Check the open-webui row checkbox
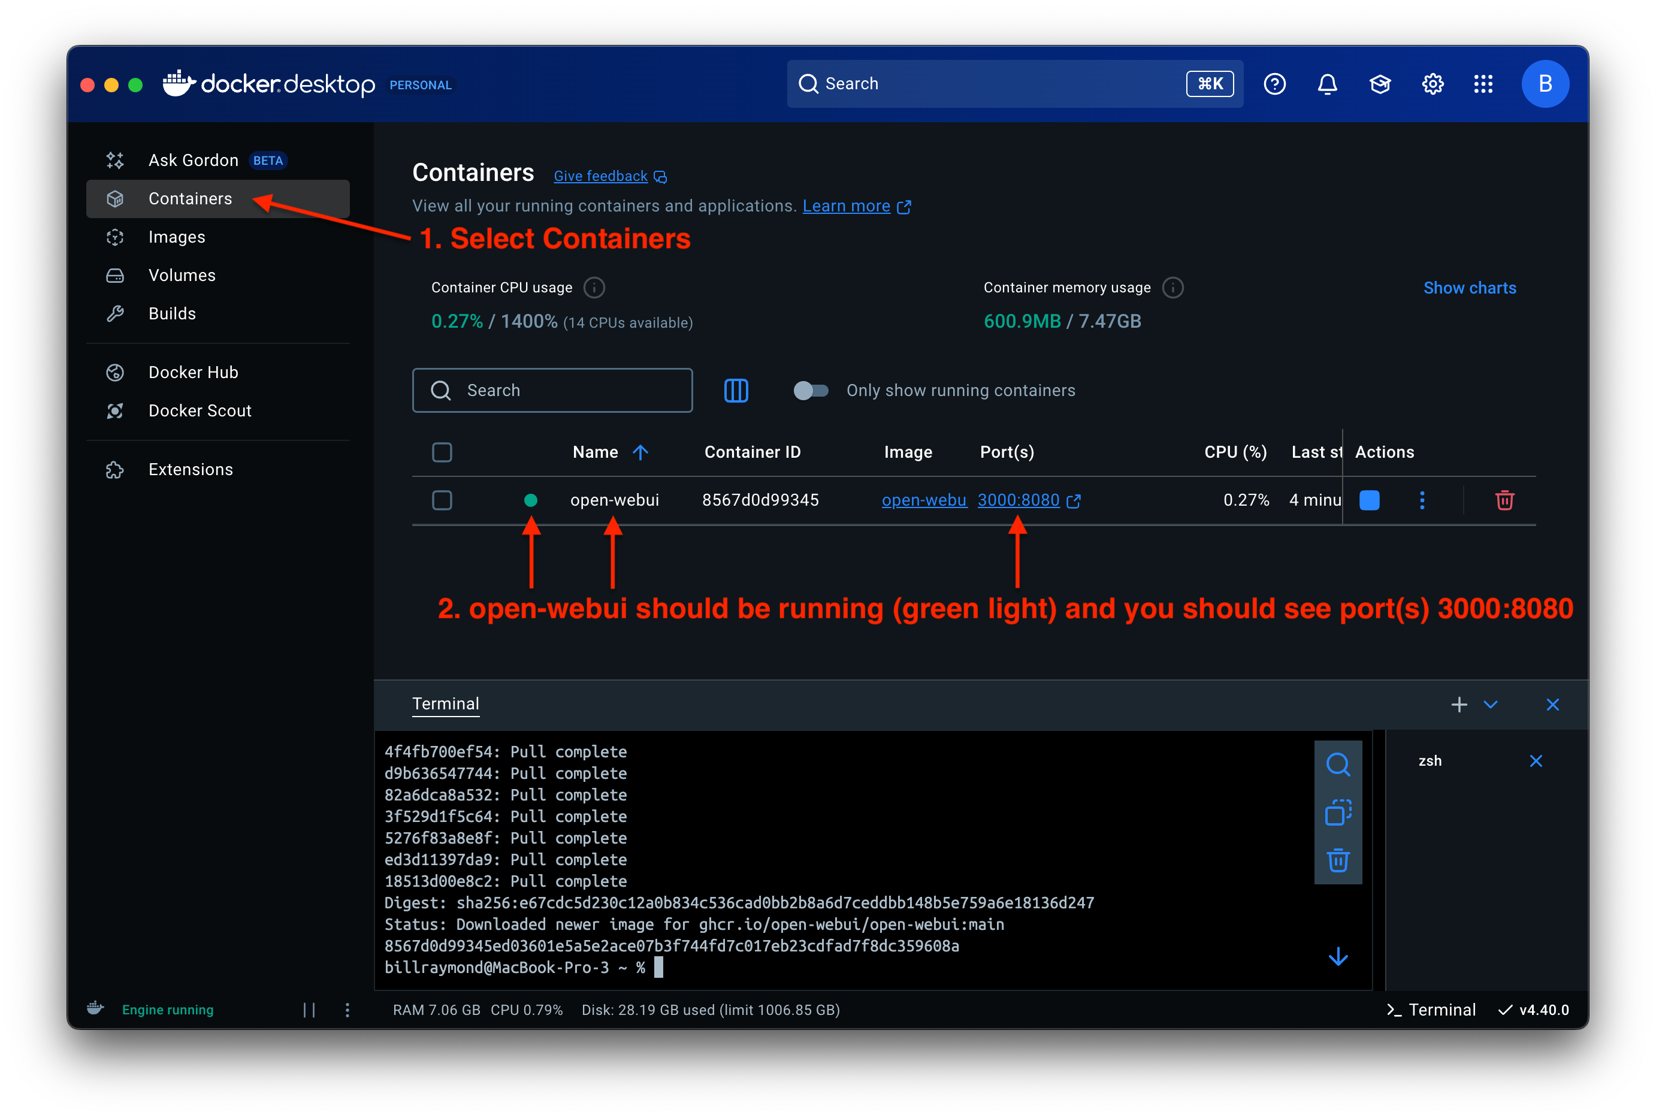 442,500
